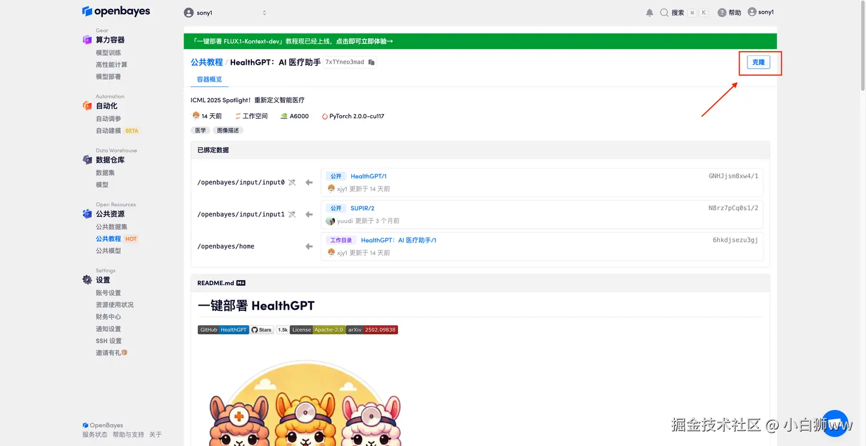Click the gift icon beside 邀请有礼

pyautogui.click(x=124, y=352)
